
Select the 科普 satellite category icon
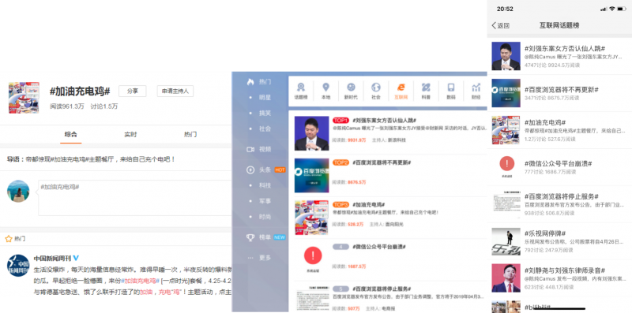426,88
